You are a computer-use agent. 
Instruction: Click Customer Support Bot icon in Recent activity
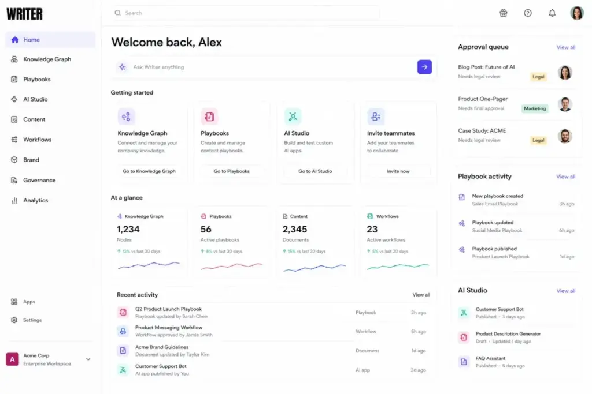click(x=123, y=370)
